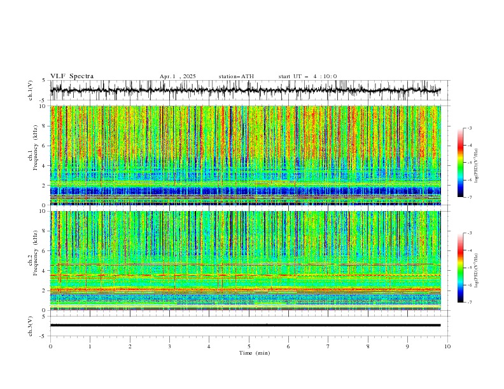This screenshot has width=504, height=389.
Task: Click time axis tick label '0'
Action: coord(50,346)
